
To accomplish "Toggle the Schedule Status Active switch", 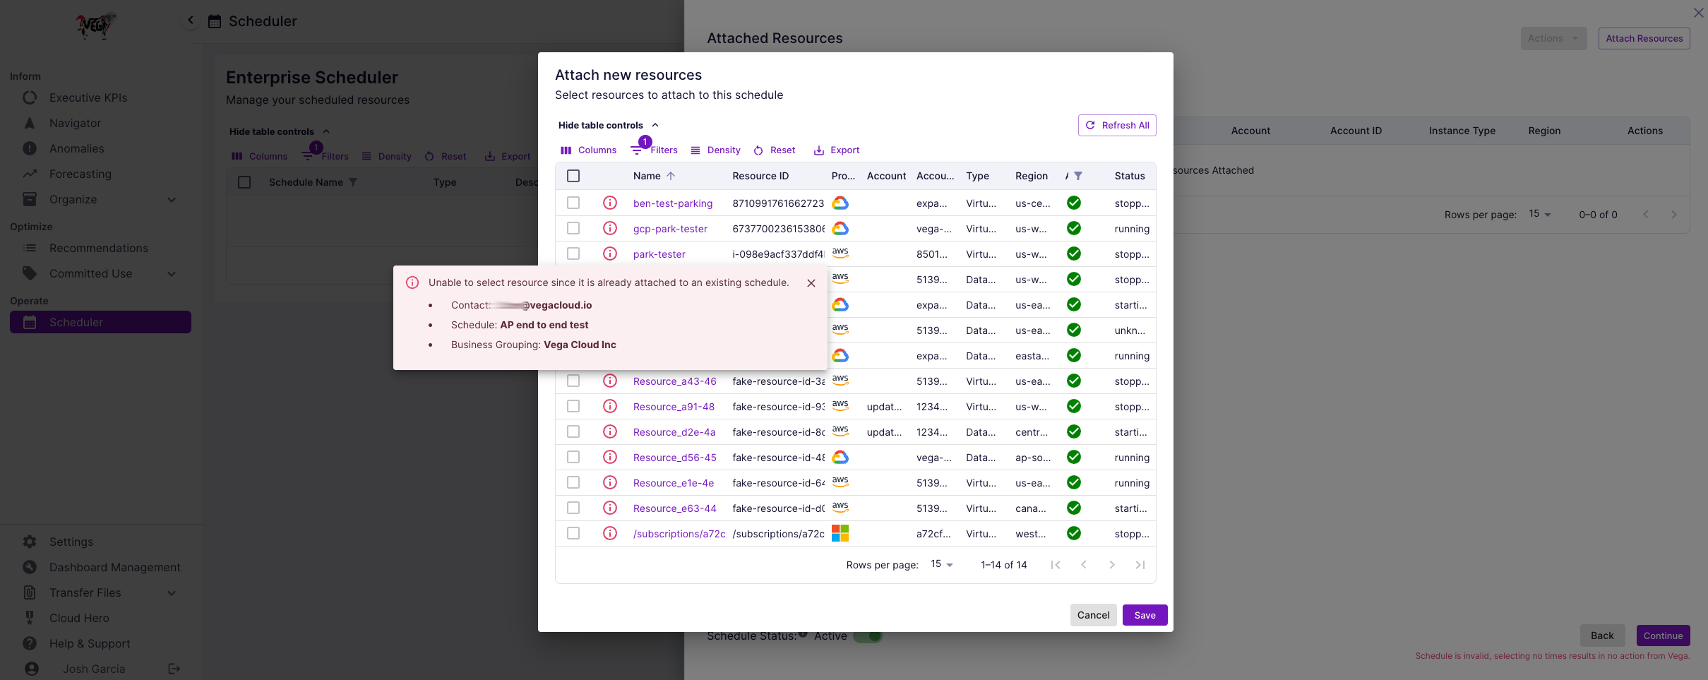I will [868, 636].
